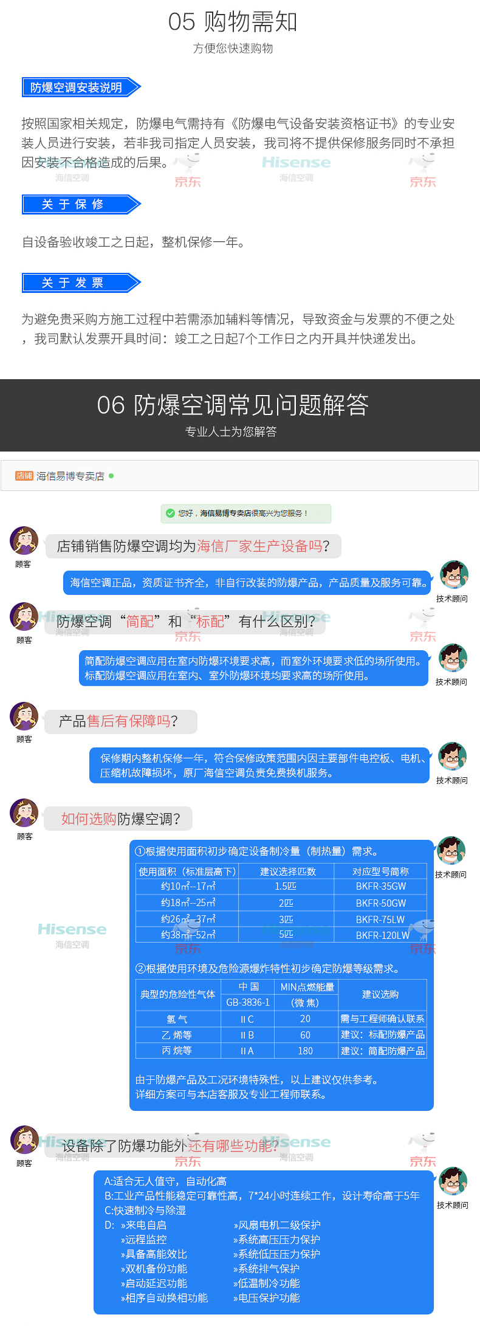Click the 06 防爆空调常见问题解答 header banner
The height and width of the screenshot is (1326, 480).
[240, 415]
